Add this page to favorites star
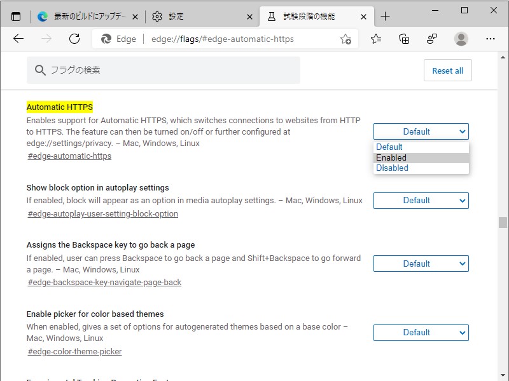The image size is (509, 381). tap(345, 39)
